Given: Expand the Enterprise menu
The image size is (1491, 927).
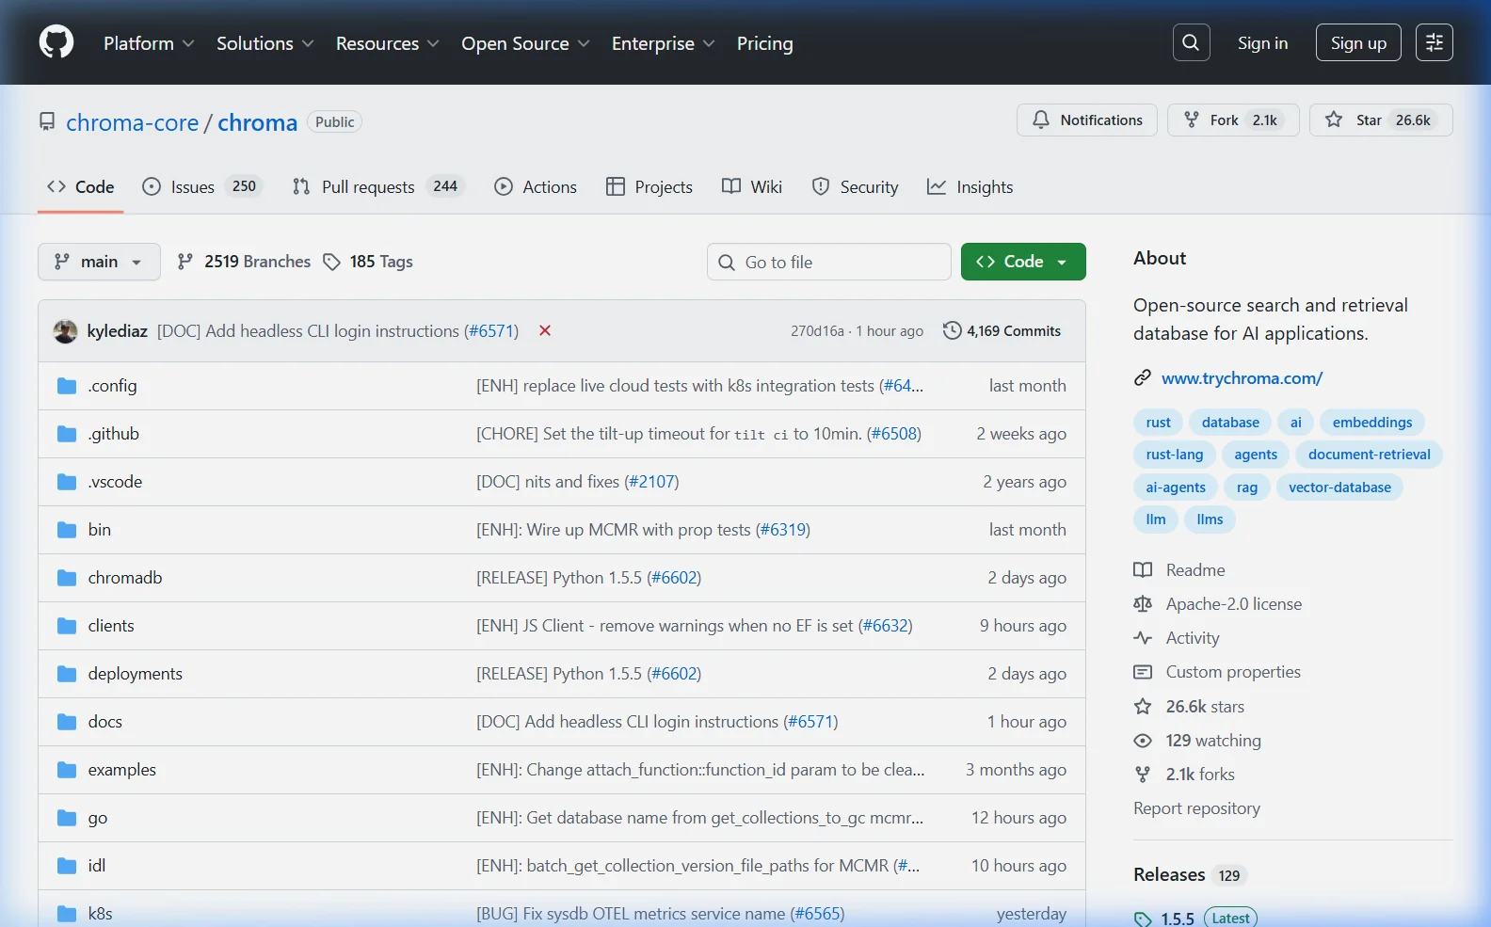Looking at the screenshot, I should coord(663,43).
